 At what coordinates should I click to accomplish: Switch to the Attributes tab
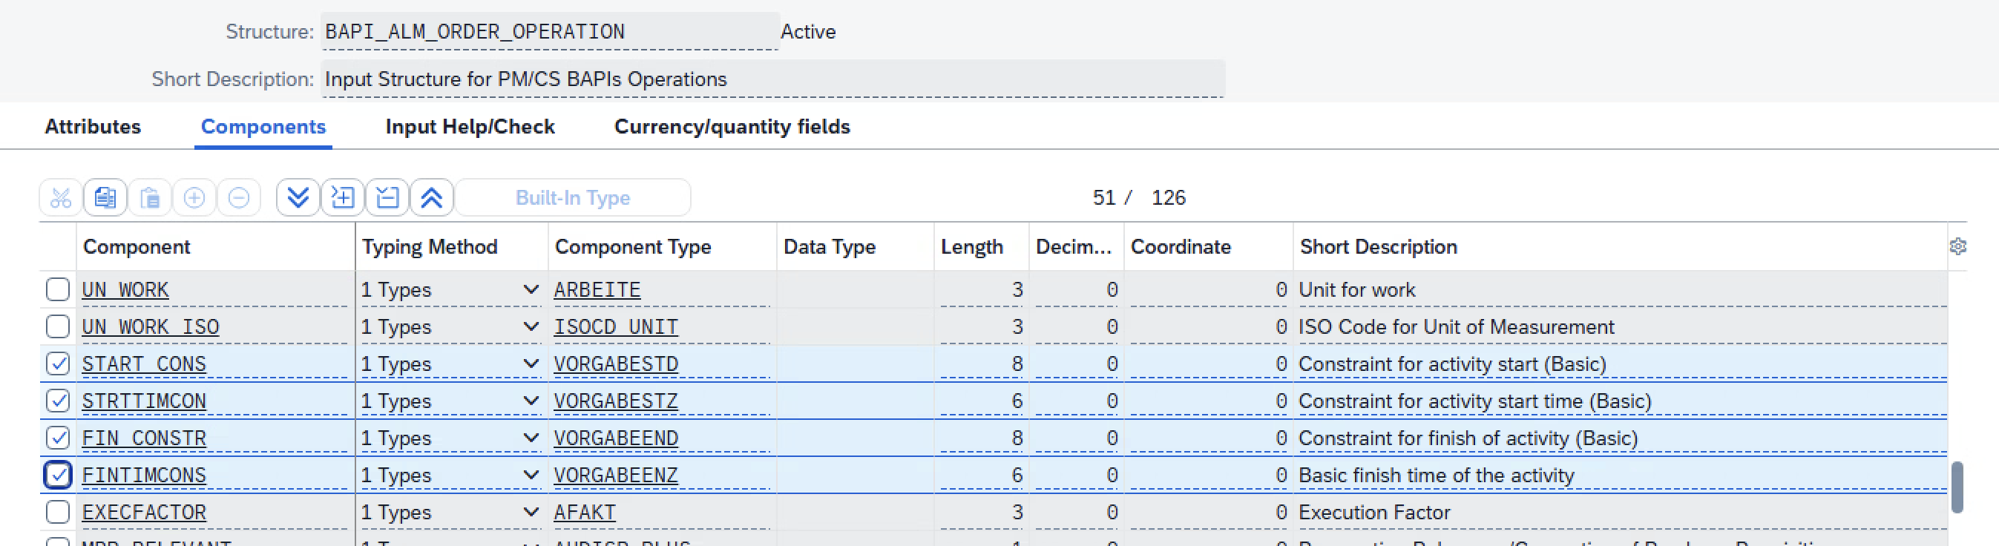93,126
